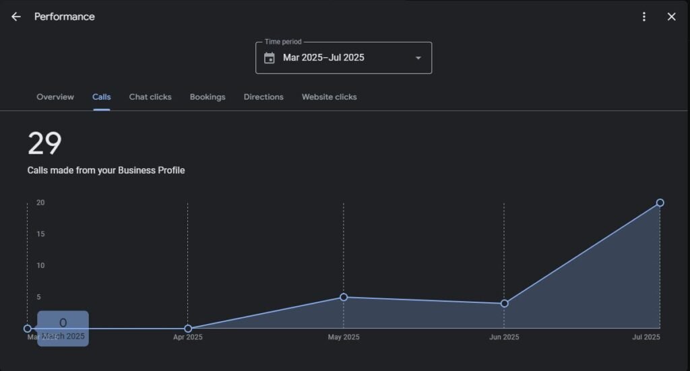
Task: Click the calendar icon in Time period
Action: coord(270,58)
